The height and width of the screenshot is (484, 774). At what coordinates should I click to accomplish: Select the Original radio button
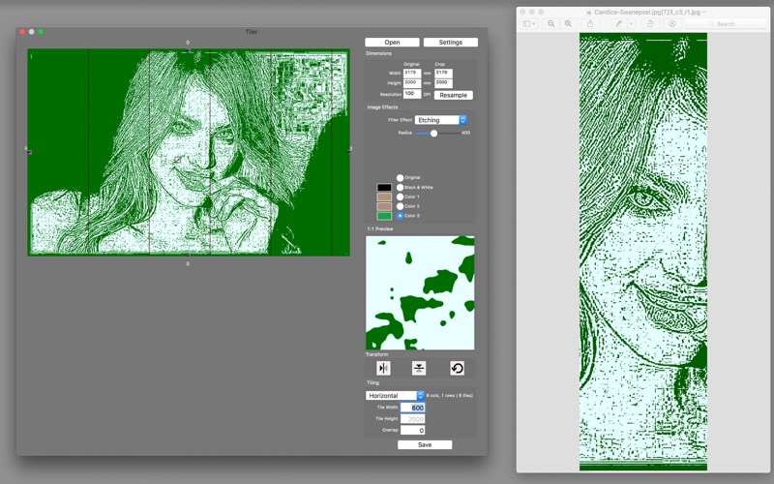click(x=400, y=178)
